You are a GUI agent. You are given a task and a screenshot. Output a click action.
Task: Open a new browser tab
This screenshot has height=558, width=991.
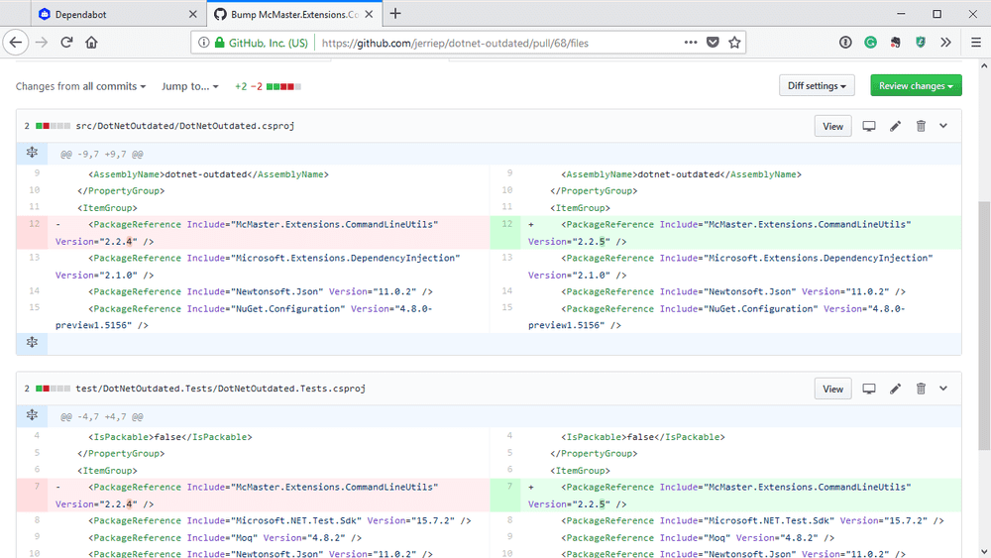(395, 14)
